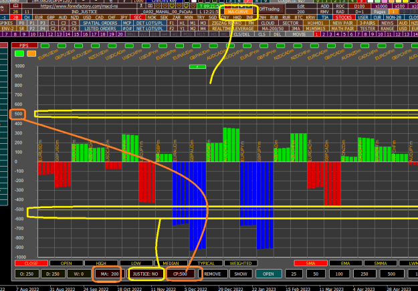418x291 pixels.
Task: Click the CLS/DEL button
Action: 242,34
